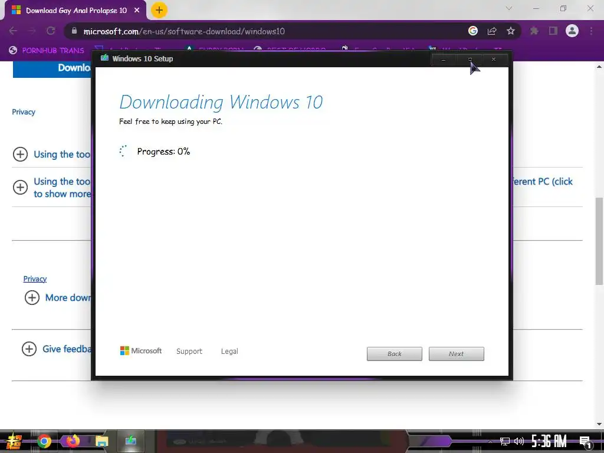Go back using Chrome's back arrow
This screenshot has height=453, width=604.
13,31
